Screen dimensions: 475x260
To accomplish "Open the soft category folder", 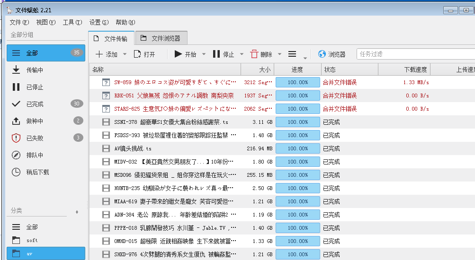I will point(46,240).
